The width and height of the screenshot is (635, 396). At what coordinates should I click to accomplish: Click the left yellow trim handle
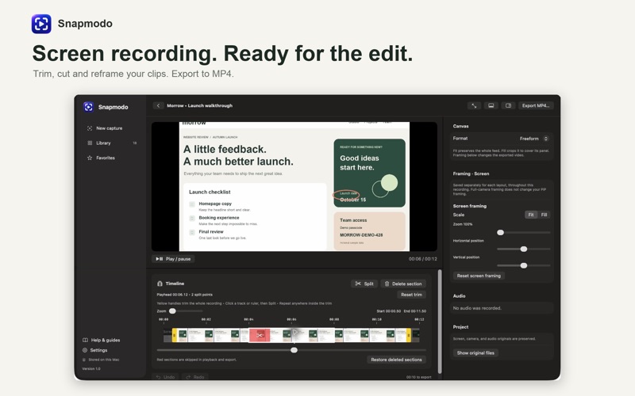175,335
